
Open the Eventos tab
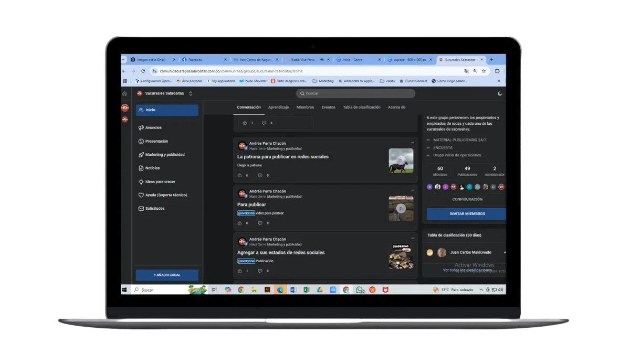tap(329, 108)
